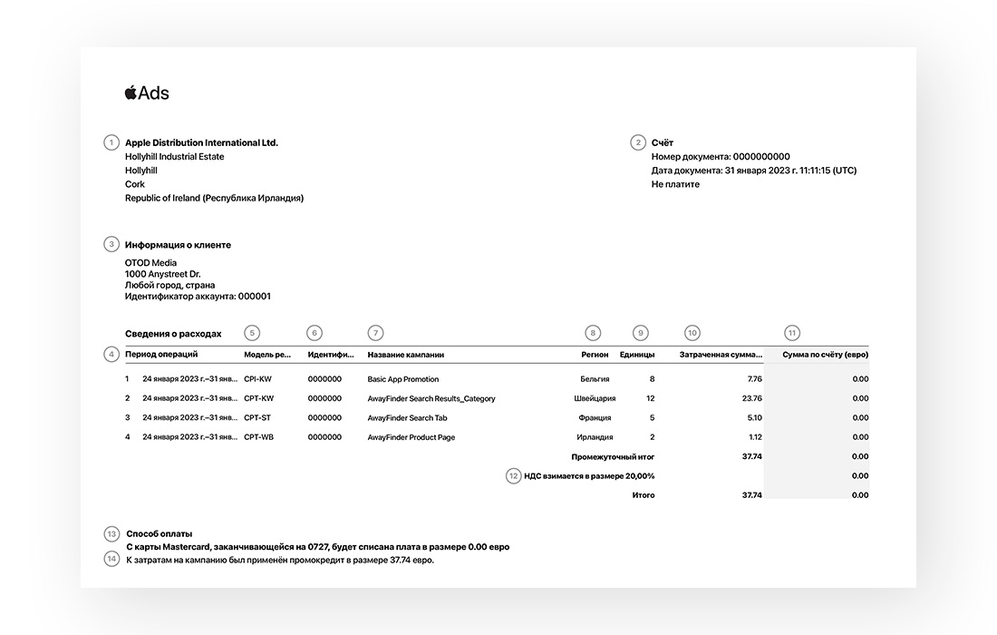997x635 pixels.
Task: Click callout marker 14 beside promo credit note
Action: click(x=111, y=559)
